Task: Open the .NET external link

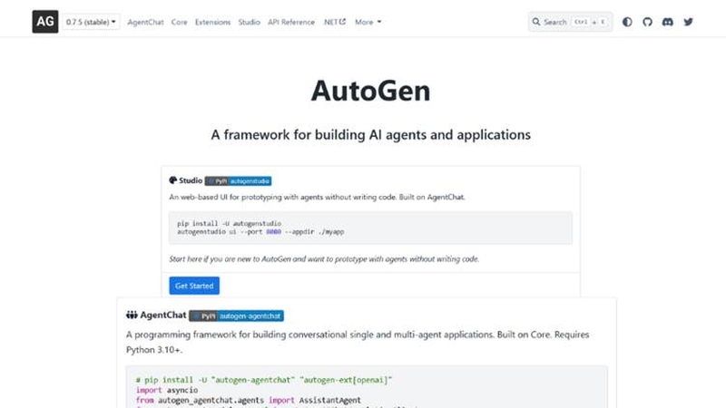Action: coord(335,22)
